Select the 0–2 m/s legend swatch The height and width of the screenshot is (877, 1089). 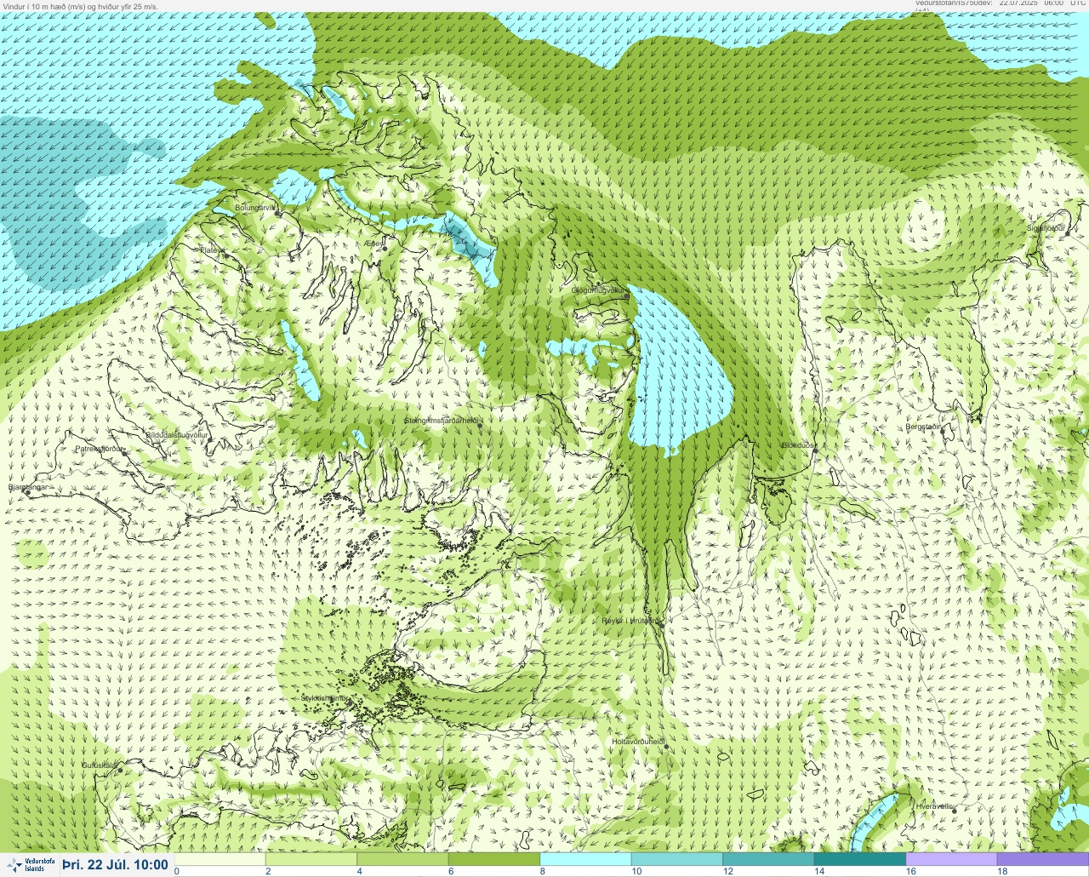220,859
